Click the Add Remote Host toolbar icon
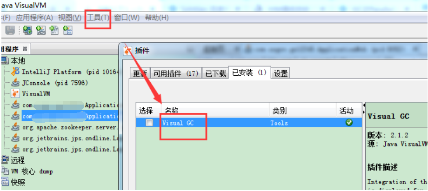Screen dimensions: 428x191 [x=27, y=30]
